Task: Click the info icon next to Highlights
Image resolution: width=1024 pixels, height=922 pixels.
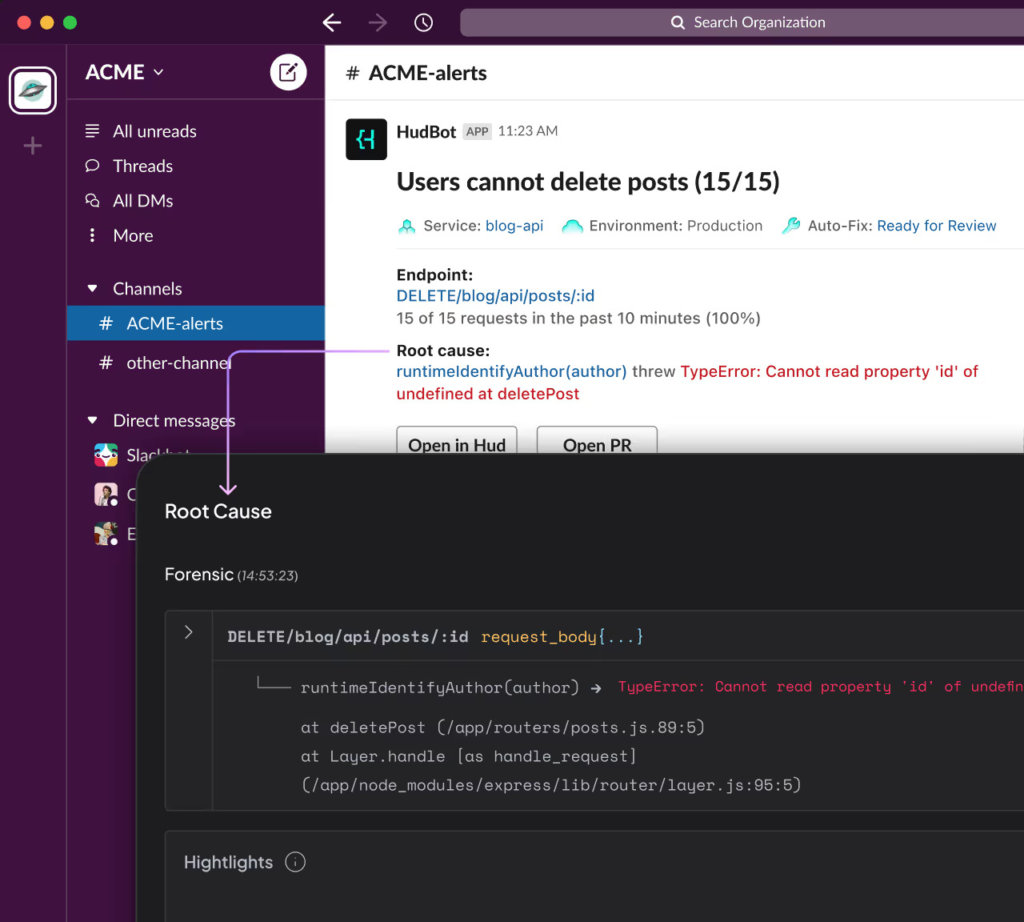Action: tap(295, 862)
